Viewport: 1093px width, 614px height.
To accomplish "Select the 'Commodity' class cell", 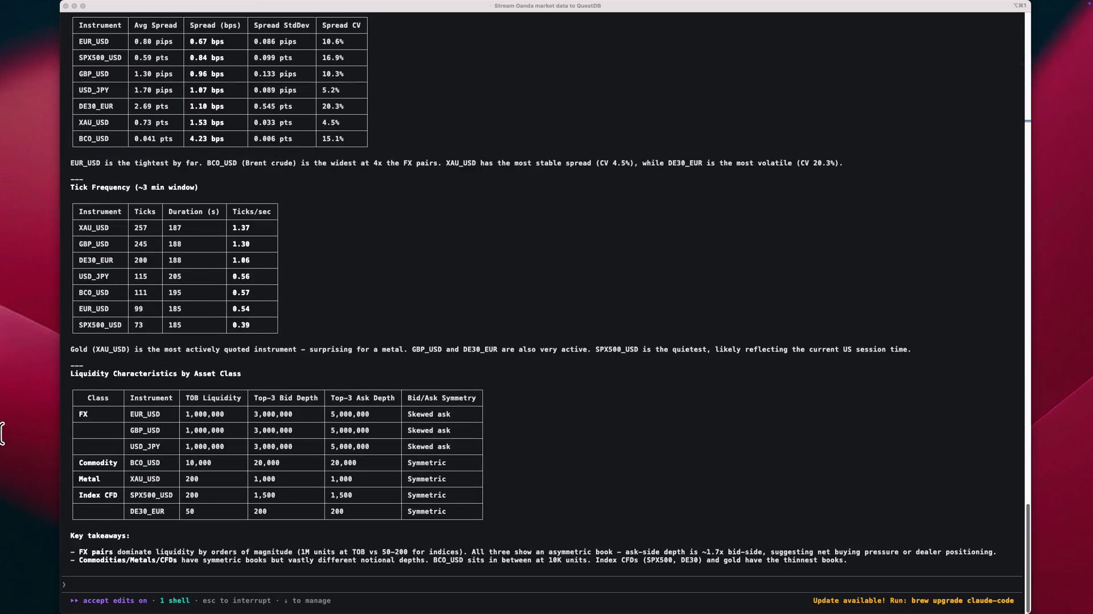I will click(x=98, y=463).
